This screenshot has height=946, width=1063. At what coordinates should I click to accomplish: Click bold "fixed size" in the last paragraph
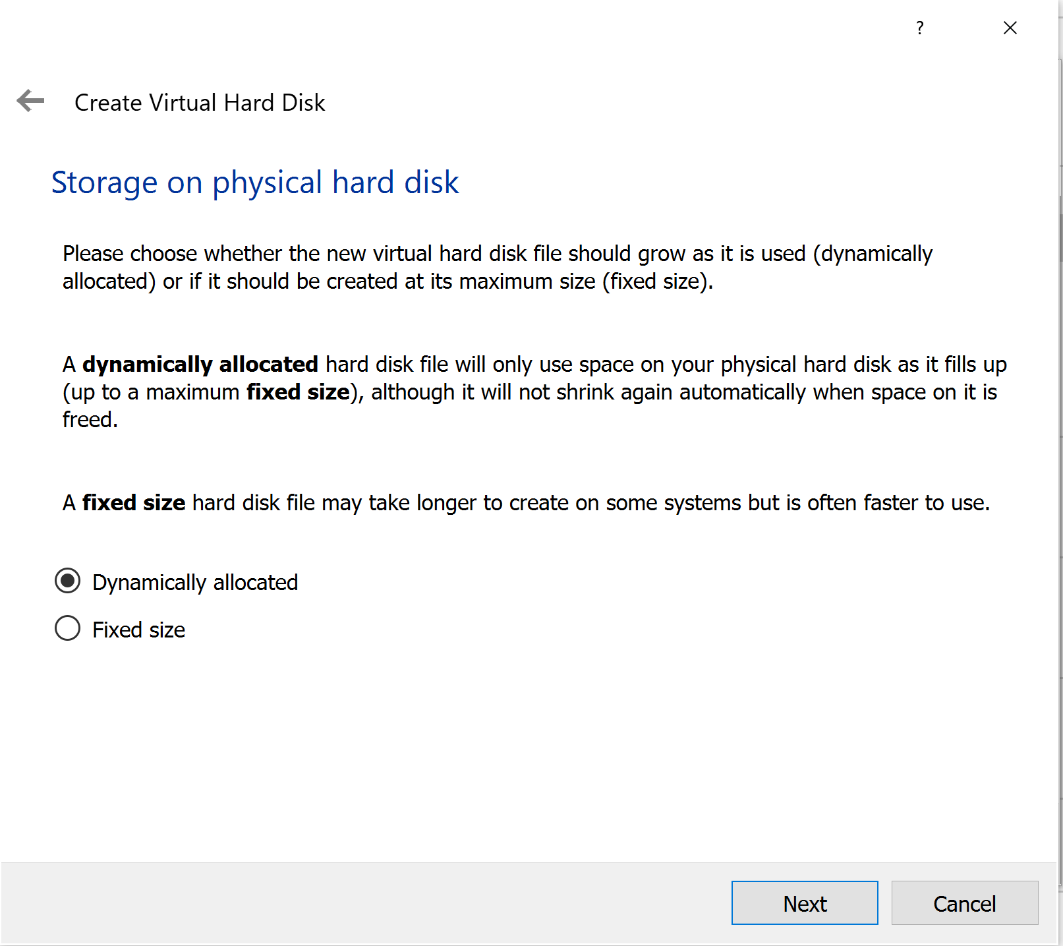point(134,503)
